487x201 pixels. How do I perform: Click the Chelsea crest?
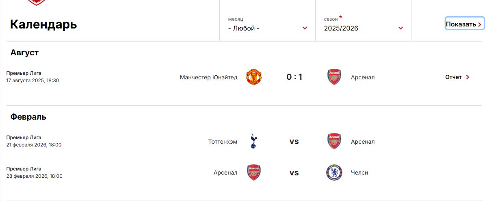pyautogui.click(x=334, y=173)
